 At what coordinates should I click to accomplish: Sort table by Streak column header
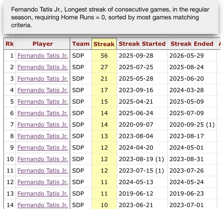pos(104,44)
